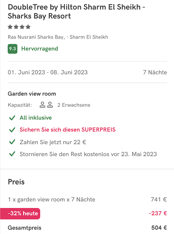Viewport: 174px width, 234px height.
Task: Click the two-person capacity icon
Action: click(x=46, y=105)
